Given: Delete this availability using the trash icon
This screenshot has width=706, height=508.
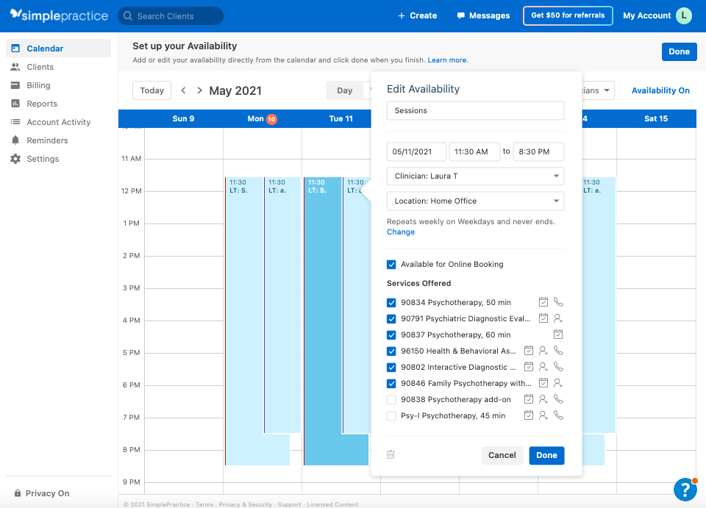Looking at the screenshot, I should [391, 454].
